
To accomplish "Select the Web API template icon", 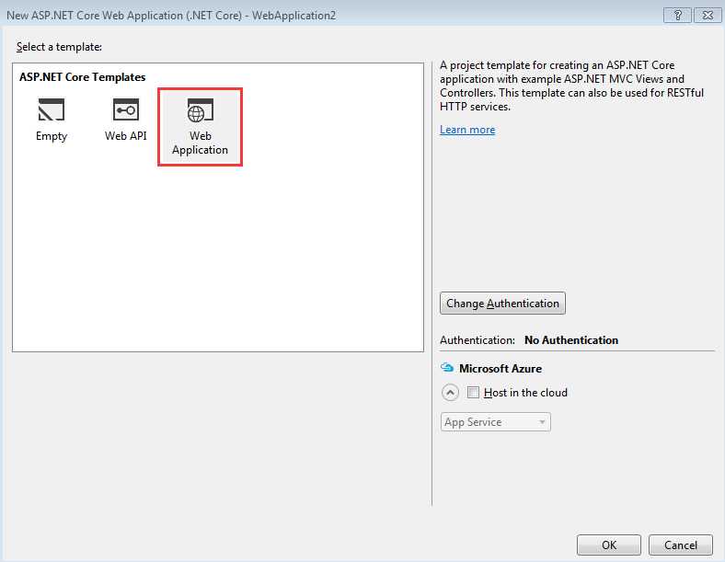I will [x=126, y=110].
